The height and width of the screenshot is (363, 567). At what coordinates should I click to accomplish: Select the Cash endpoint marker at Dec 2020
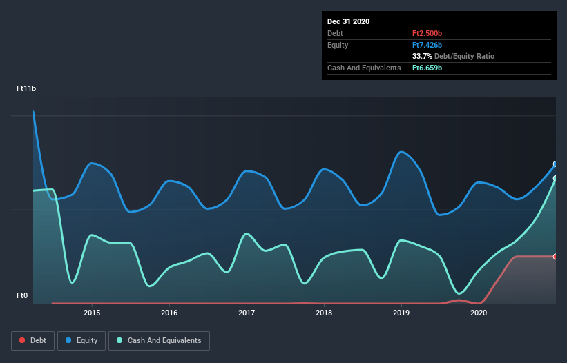point(555,179)
